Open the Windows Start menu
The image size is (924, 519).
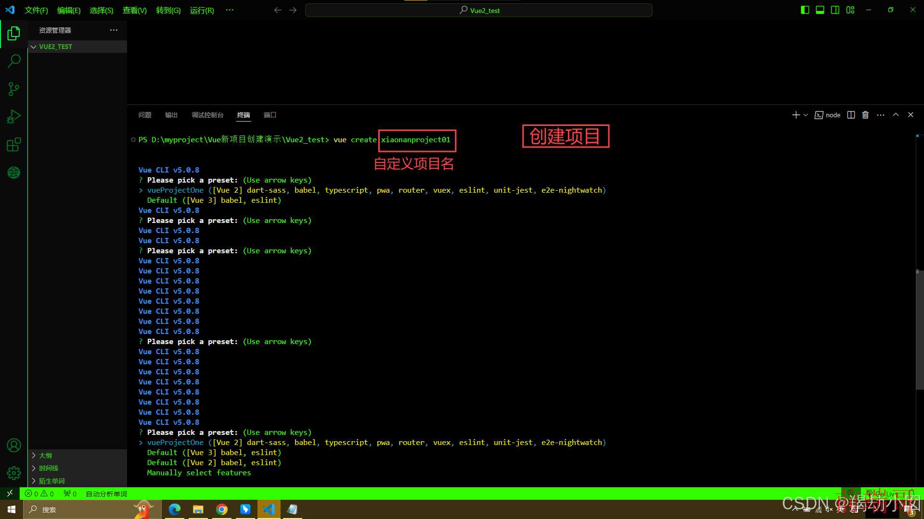[12, 509]
